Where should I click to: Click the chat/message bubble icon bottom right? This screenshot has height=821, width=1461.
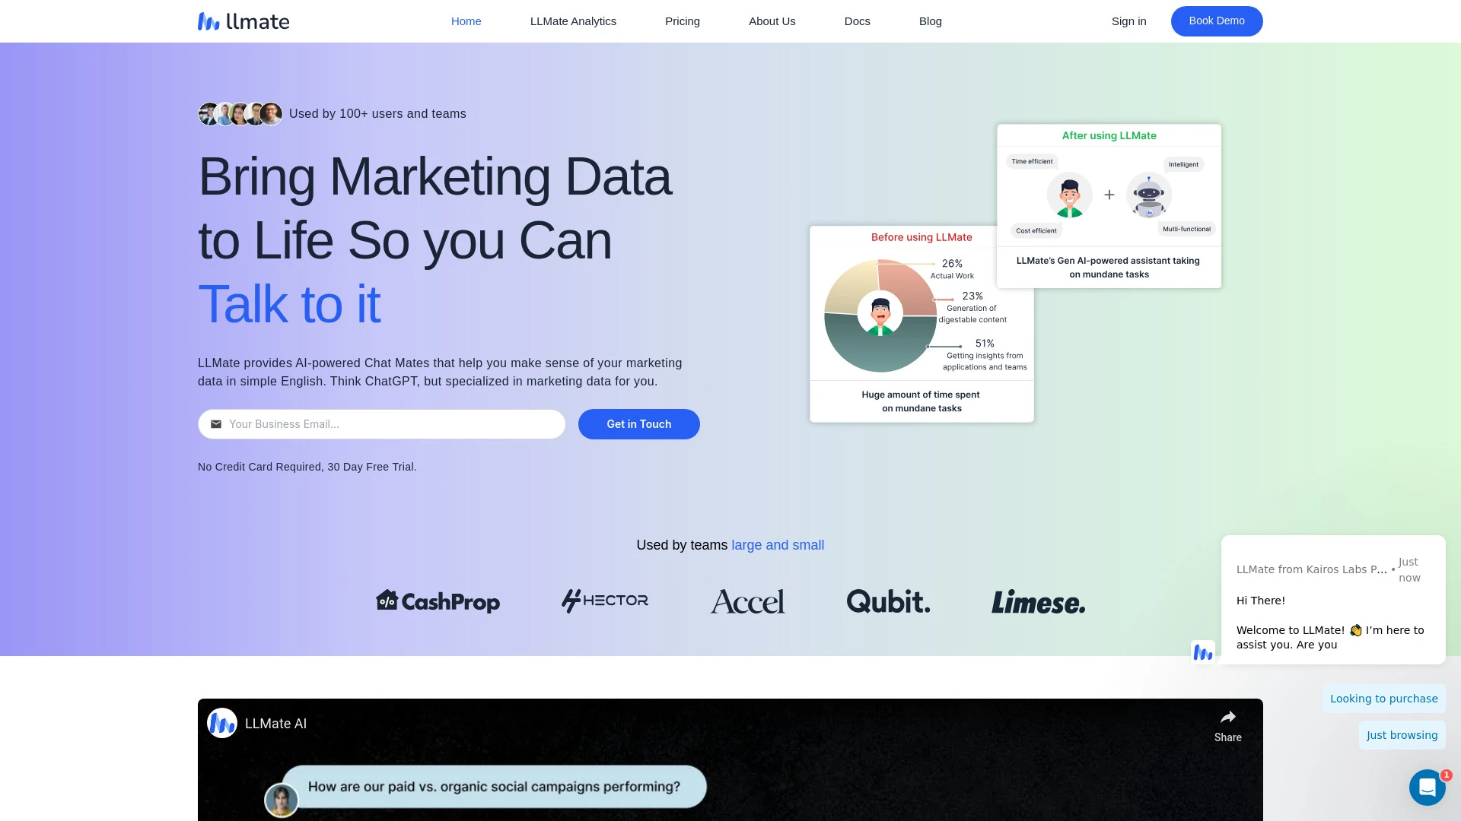click(x=1427, y=787)
